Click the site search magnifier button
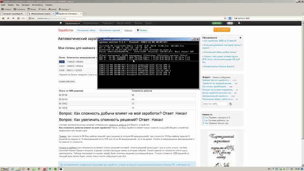 (x=230, y=104)
